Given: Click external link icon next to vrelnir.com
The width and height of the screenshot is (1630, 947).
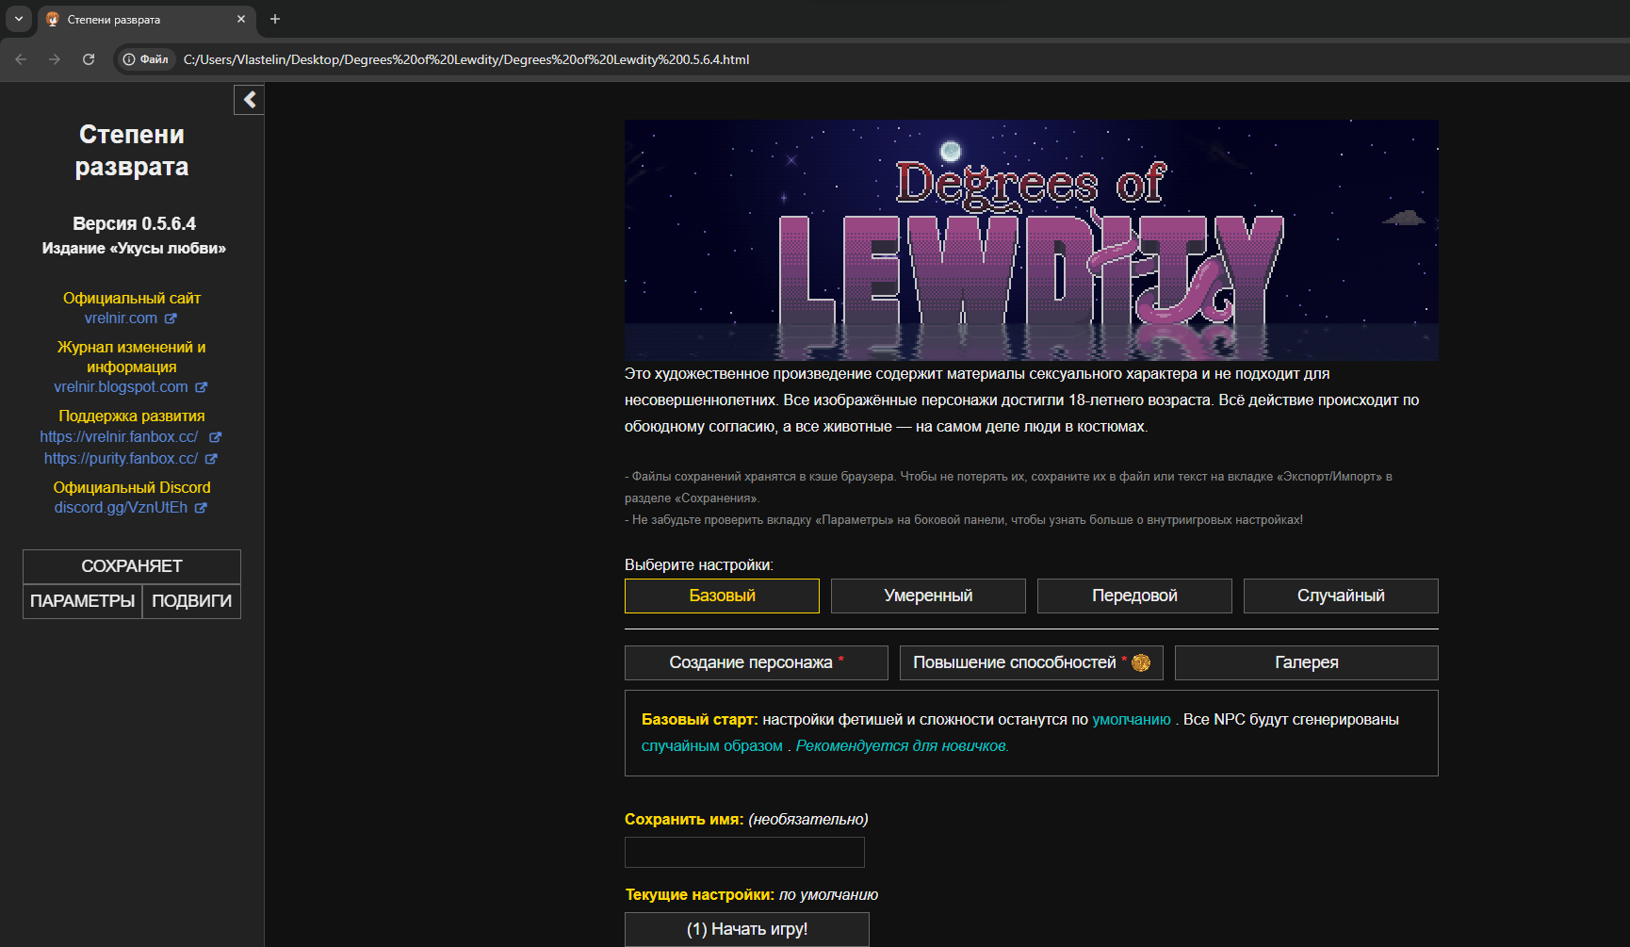Looking at the screenshot, I should (171, 319).
